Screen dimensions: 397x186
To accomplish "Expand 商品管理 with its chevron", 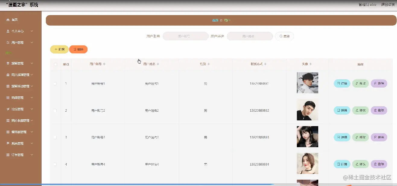I will coord(32,98).
